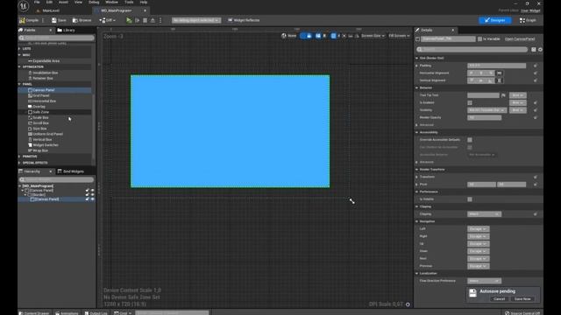
Task: Select Safe Zone in the Palette
Action: coord(40,112)
